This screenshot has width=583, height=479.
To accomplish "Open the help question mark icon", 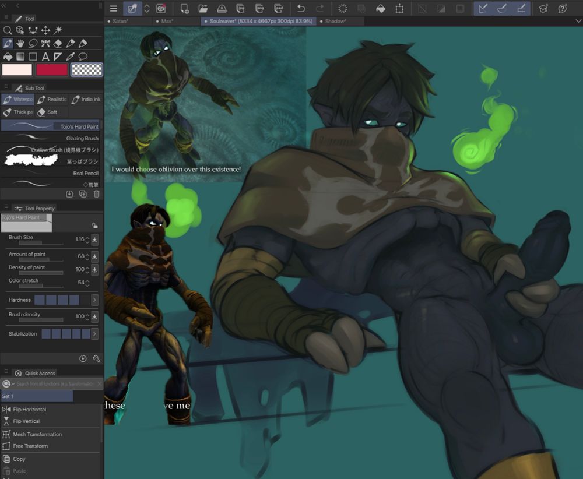I will pyautogui.click(x=563, y=9).
